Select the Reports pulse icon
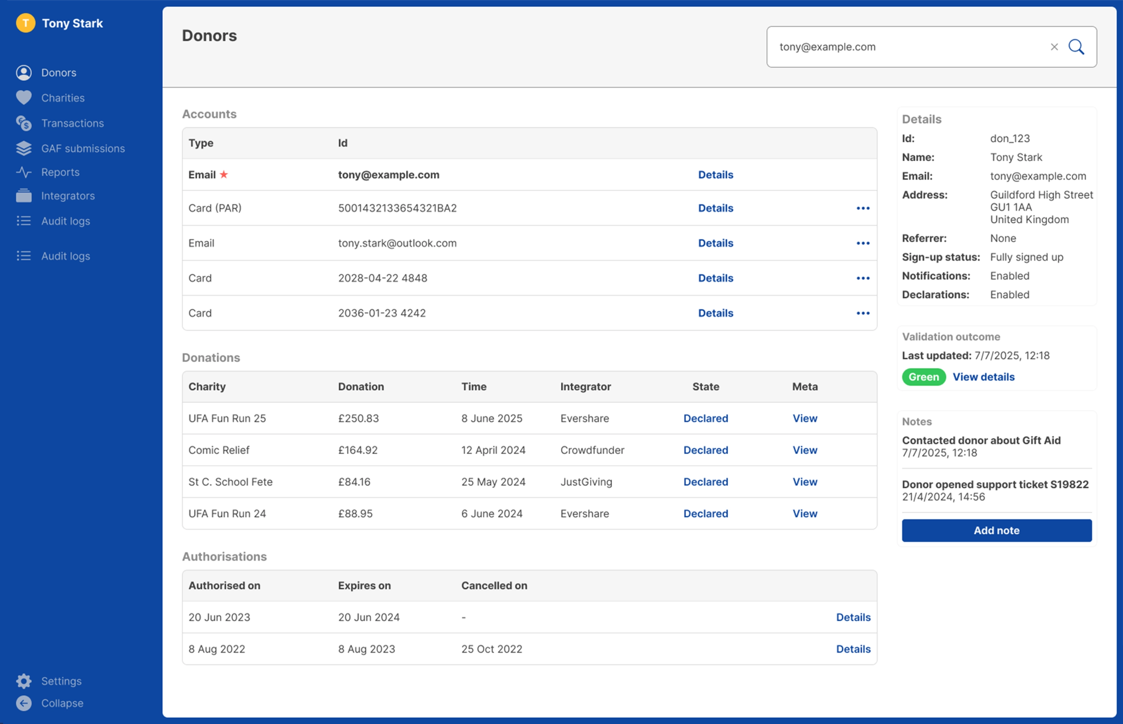This screenshot has height=724, width=1123. [x=24, y=172]
